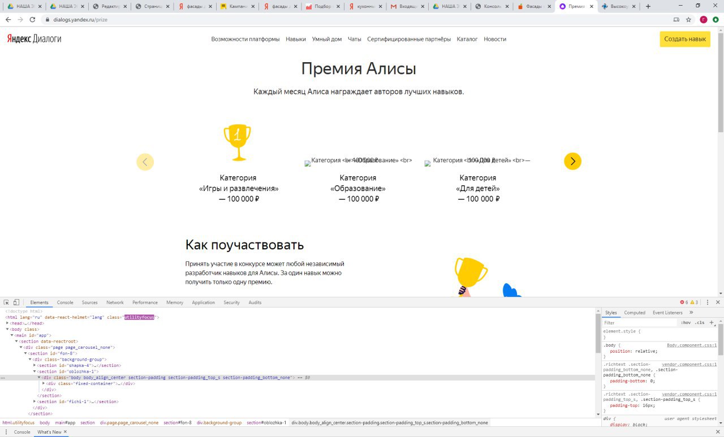This screenshot has height=437, width=724.
Task: Reload the page
Action: pyautogui.click(x=32, y=19)
